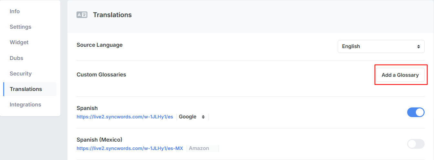Navigate to the Security section
Screen dimensions: 434x160
pos(21,74)
